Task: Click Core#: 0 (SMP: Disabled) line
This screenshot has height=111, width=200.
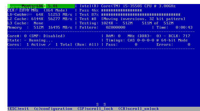Action: [36, 36]
